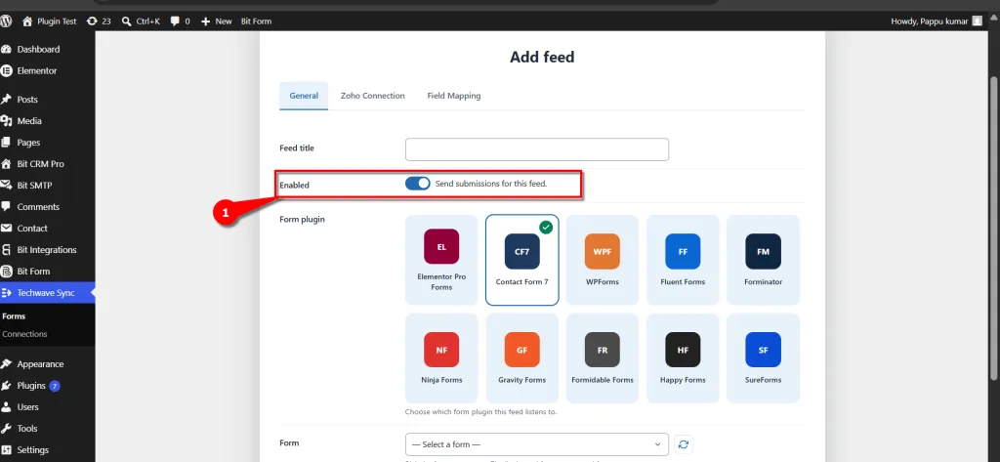Select Contact Form 7 plugin card
This screenshot has width=1000, height=462.
pyautogui.click(x=522, y=260)
